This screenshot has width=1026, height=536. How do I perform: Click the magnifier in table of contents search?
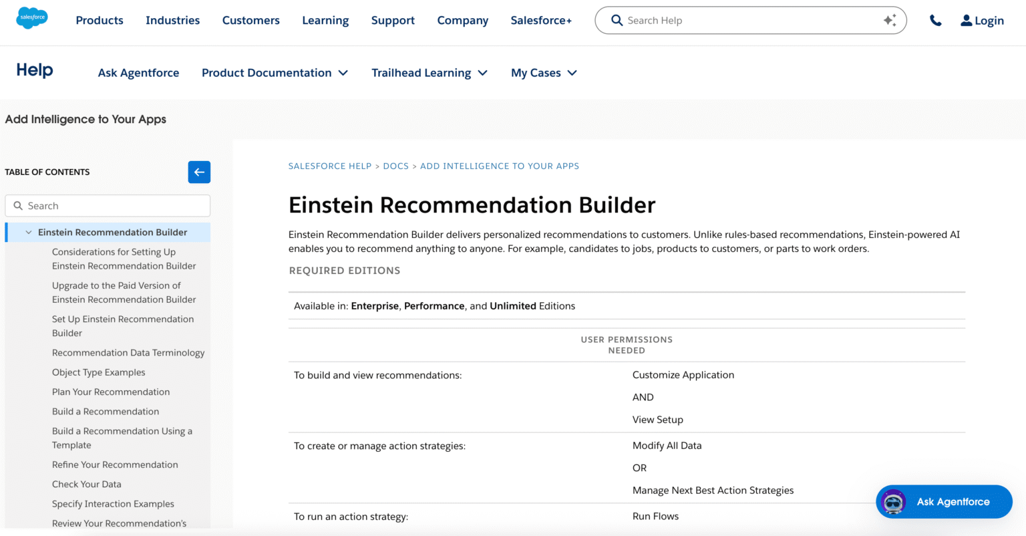pos(19,205)
